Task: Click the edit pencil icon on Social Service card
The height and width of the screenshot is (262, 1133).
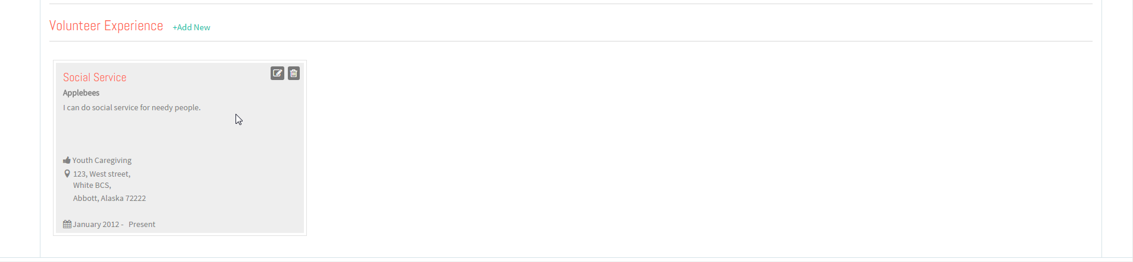Action: [x=277, y=73]
